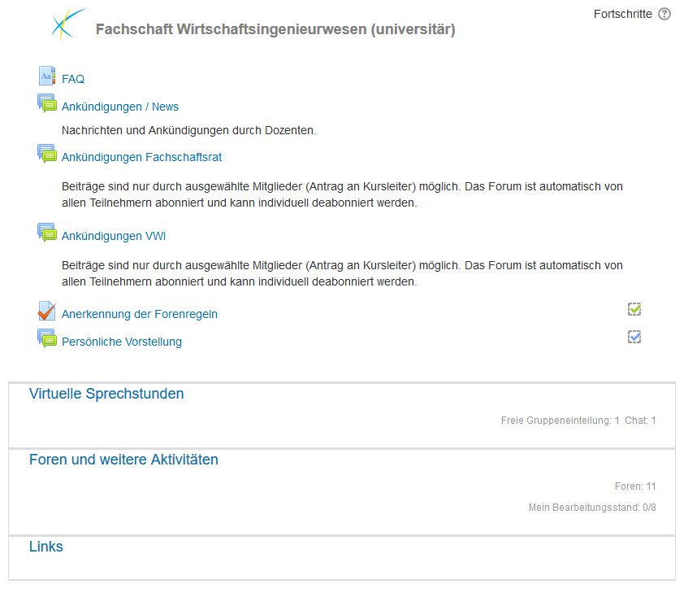Viewport: 688px width, 593px height.
Task: Click the Ankündigungen Fachschaftsrat forum icon
Action: [x=47, y=154]
